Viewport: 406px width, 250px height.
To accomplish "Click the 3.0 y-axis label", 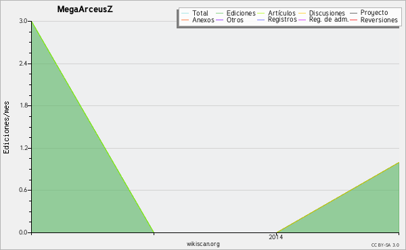I will 23,21.
